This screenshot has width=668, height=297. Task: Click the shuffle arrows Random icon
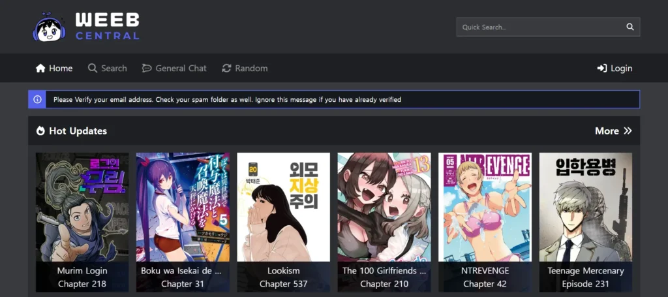[226, 69]
